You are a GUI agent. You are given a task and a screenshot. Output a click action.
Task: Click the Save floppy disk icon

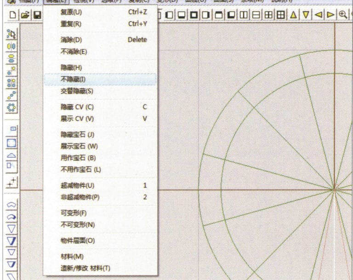pyautogui.click(x=37, y=15)
